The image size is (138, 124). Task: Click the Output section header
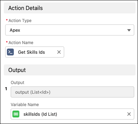pos(70,70)
